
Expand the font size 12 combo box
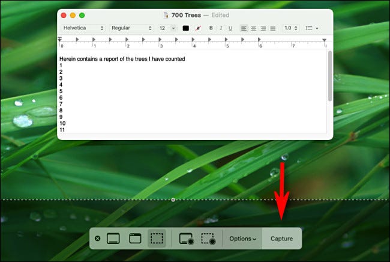point(173,28)
